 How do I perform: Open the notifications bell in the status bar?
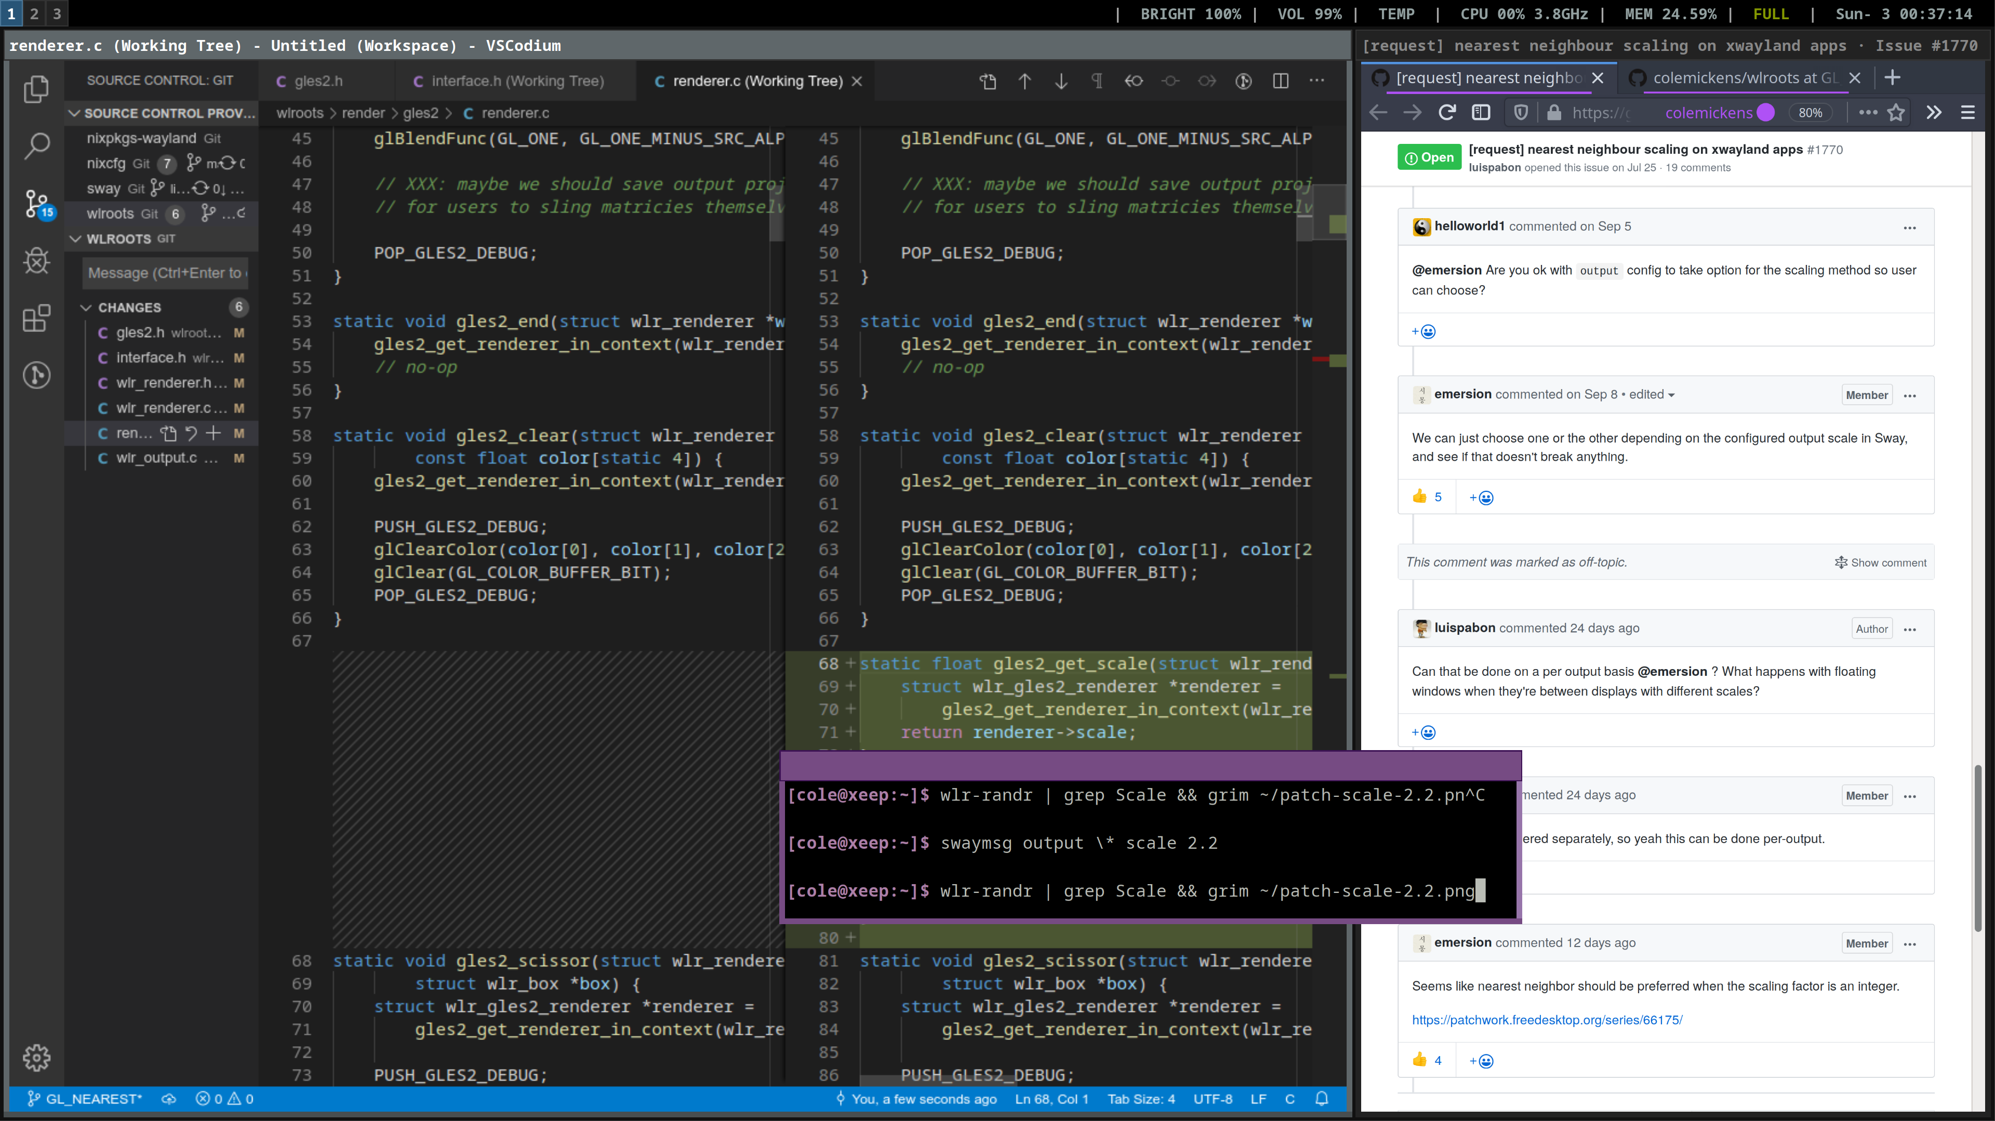pos(1321,1099)
